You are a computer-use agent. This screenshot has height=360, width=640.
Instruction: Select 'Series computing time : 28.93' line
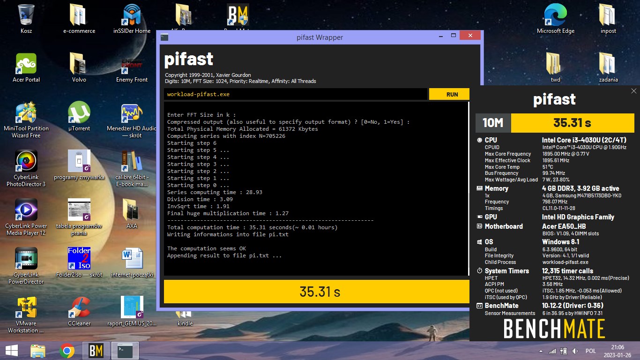tap(215, 192)
